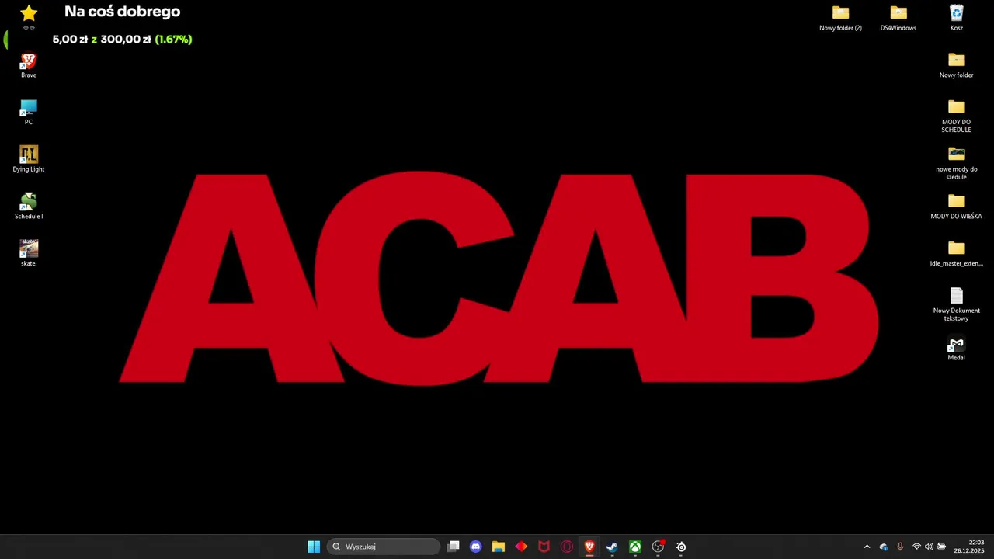Select the Schedule I game shortcut
The width and height of the screenshot is (994, 559).
point(29,207)
